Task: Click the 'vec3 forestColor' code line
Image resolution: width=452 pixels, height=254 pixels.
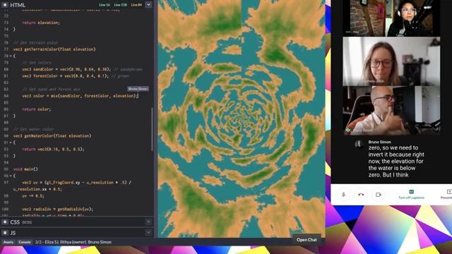Action: click(76, 76)
